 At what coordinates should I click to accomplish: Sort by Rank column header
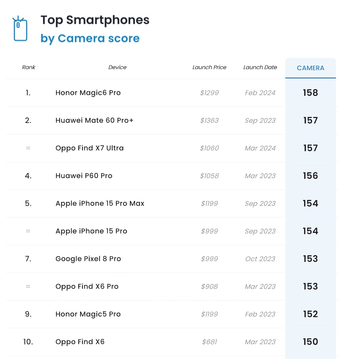point(29,67)
